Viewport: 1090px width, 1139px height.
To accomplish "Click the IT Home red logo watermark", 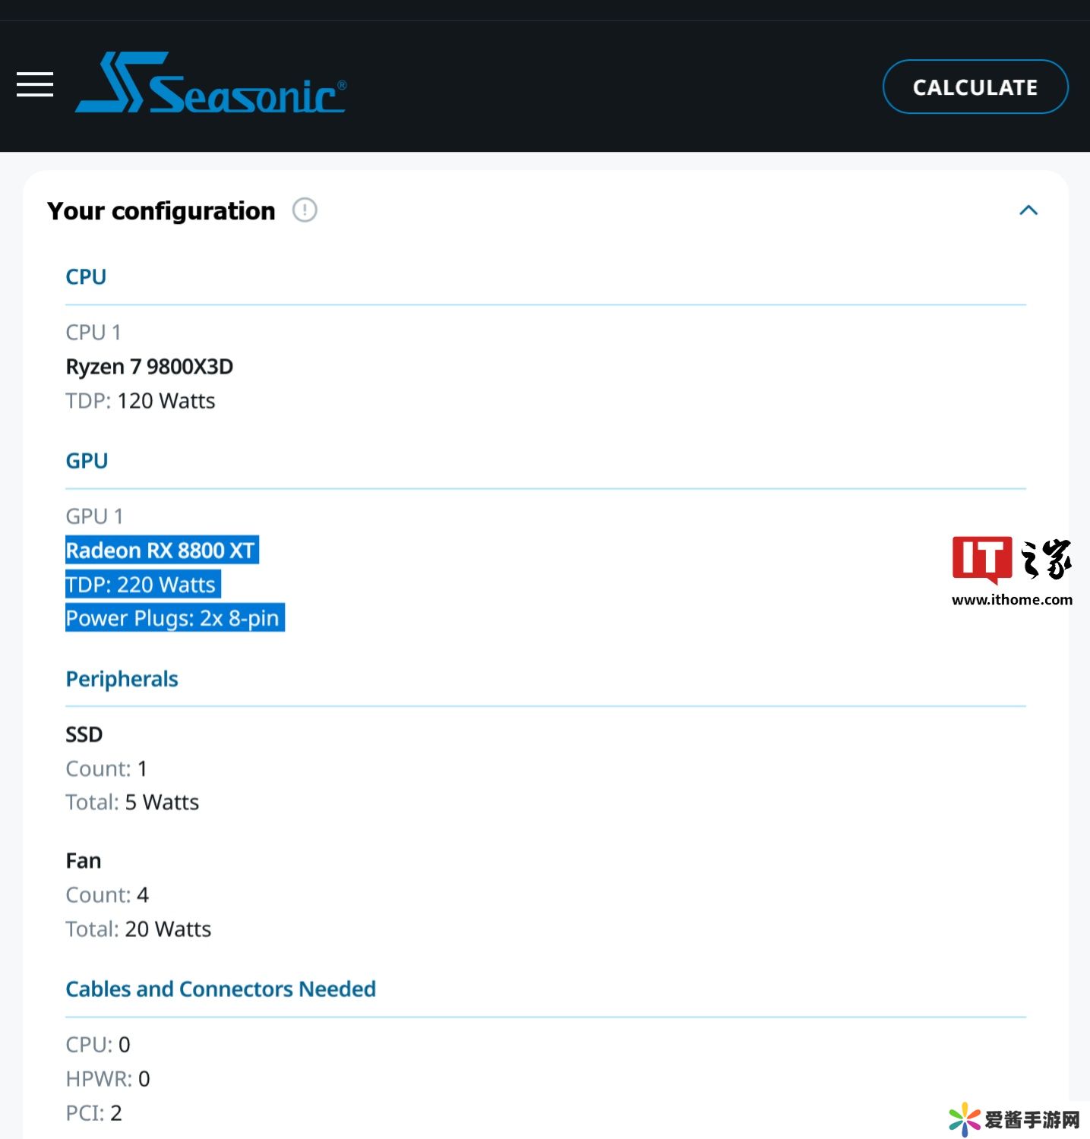I will pos(981,559).
